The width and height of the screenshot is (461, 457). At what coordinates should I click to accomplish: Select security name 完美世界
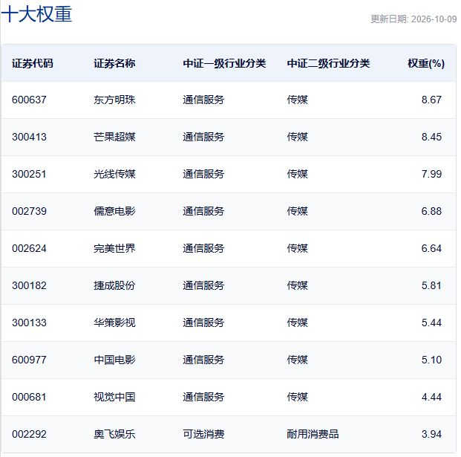[114, 248]
